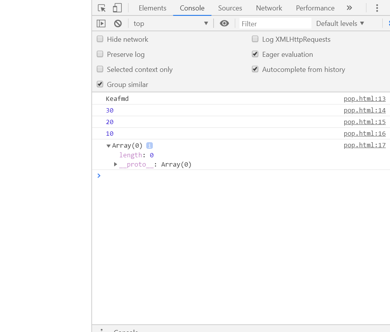Image resolution: width=390 pixels, height=332 pixels.
Task: Switch to the Elements tab
Action: pyautogui.click(x=152, y=8)
